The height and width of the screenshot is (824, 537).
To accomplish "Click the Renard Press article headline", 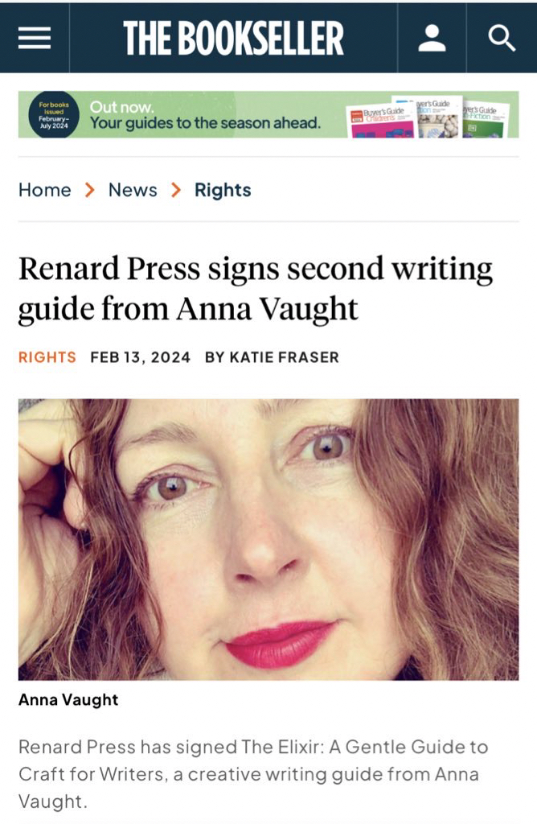I will (255, 288).
